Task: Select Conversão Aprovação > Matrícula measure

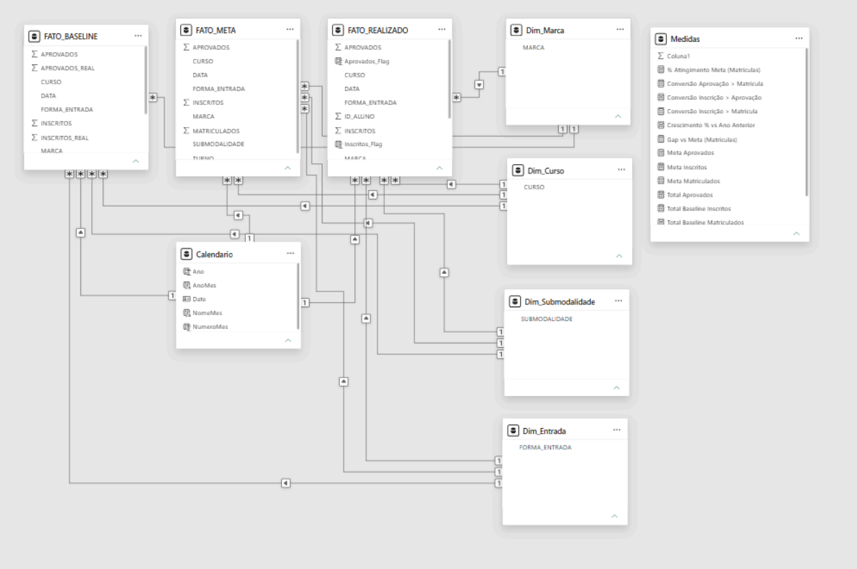Action: pyautogui.click(x=715, y=84)
